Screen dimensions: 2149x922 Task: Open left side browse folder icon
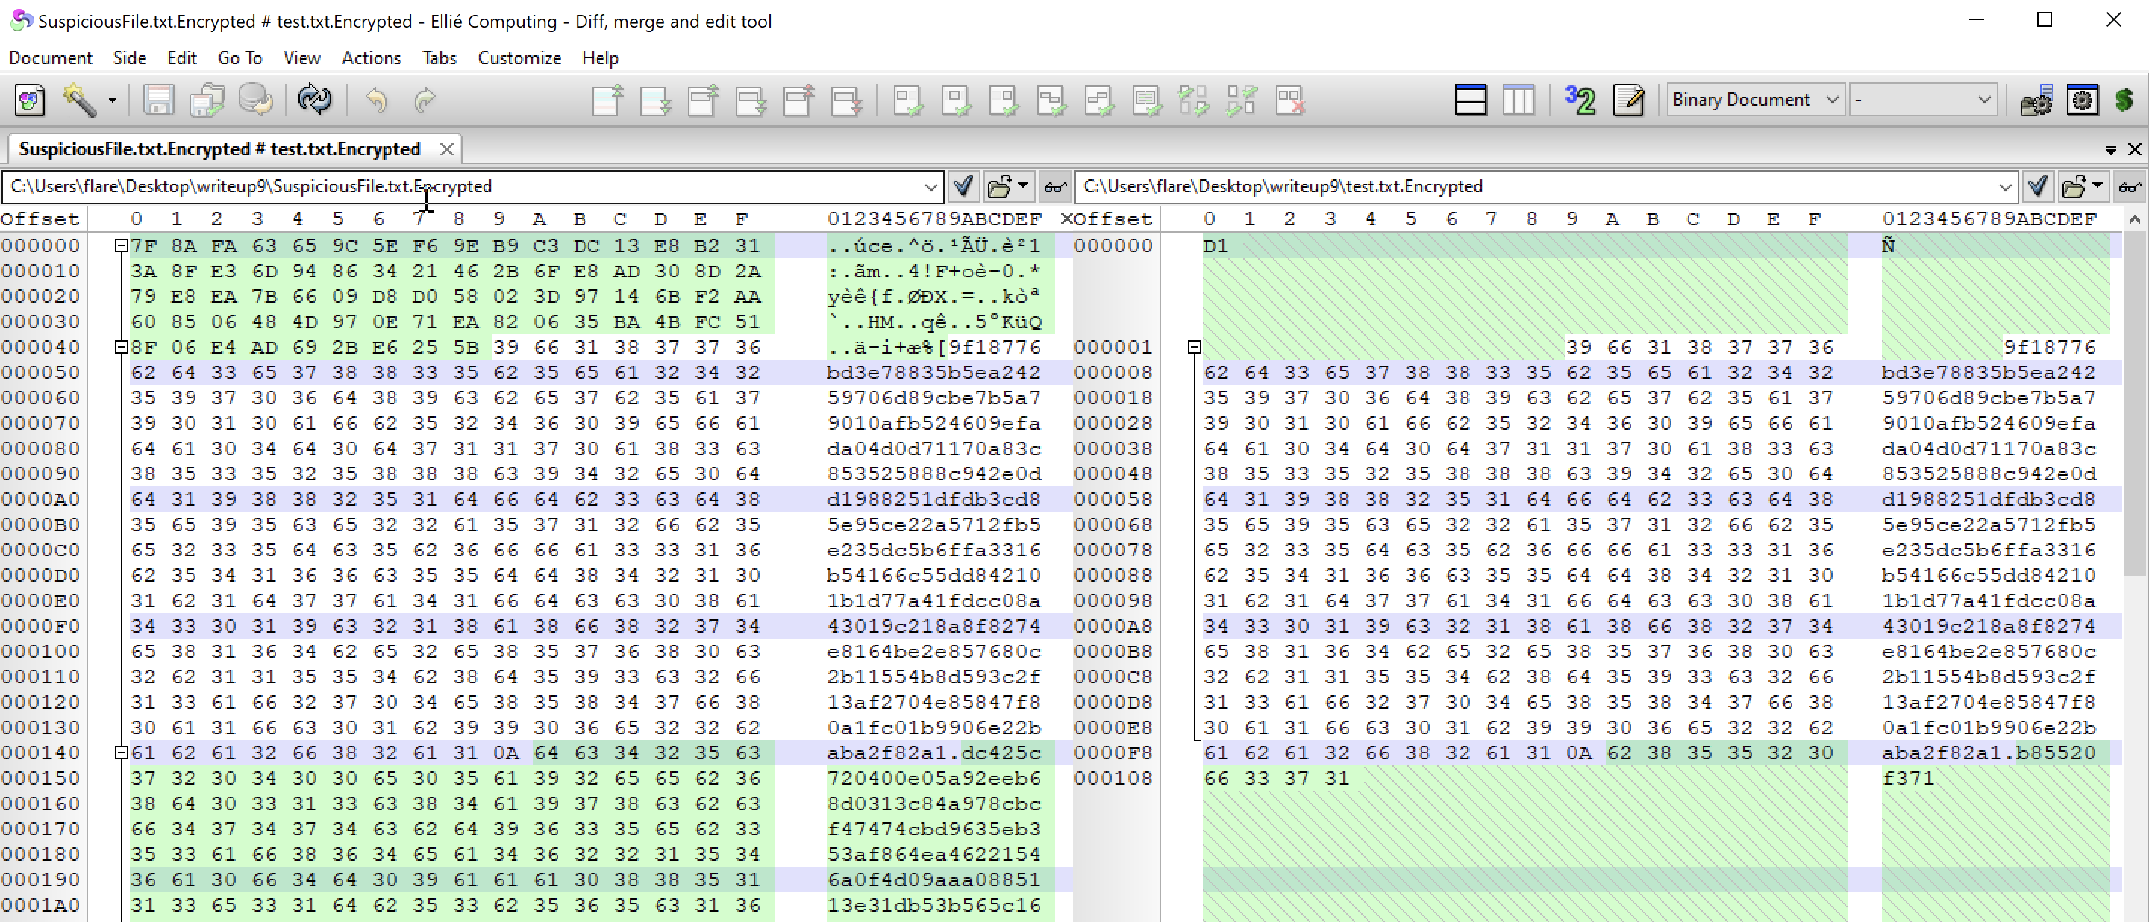pos(998,186)
